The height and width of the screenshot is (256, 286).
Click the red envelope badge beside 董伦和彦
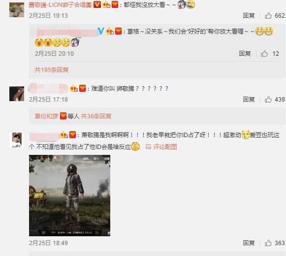coord(63,116)
